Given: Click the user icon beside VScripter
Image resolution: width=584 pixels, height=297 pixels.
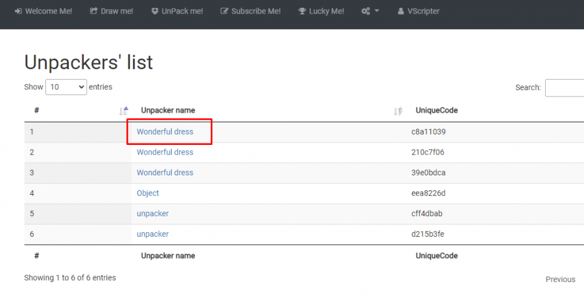Looking at the screenshot, I should point(402,11).
